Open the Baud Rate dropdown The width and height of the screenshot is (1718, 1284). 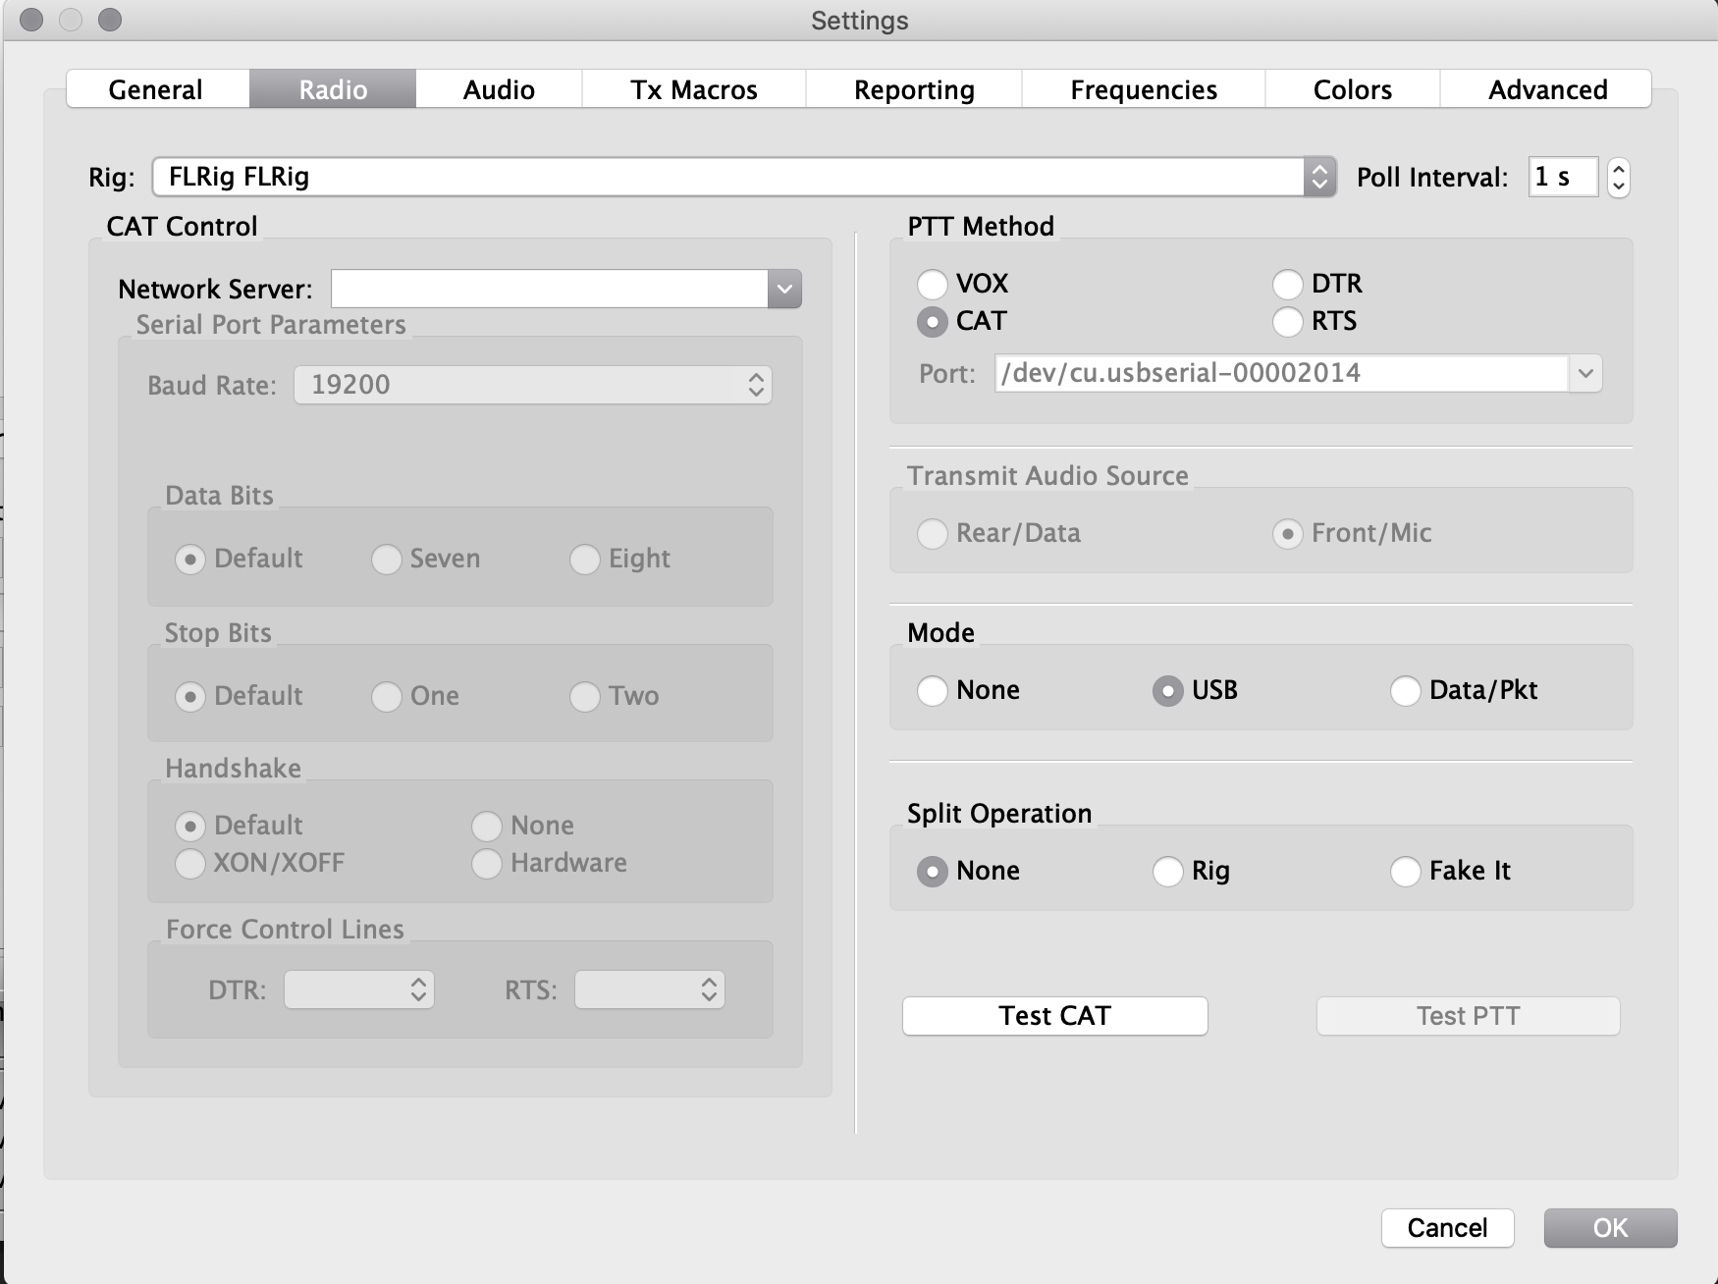pyautogui.click(x=533, y=385)
